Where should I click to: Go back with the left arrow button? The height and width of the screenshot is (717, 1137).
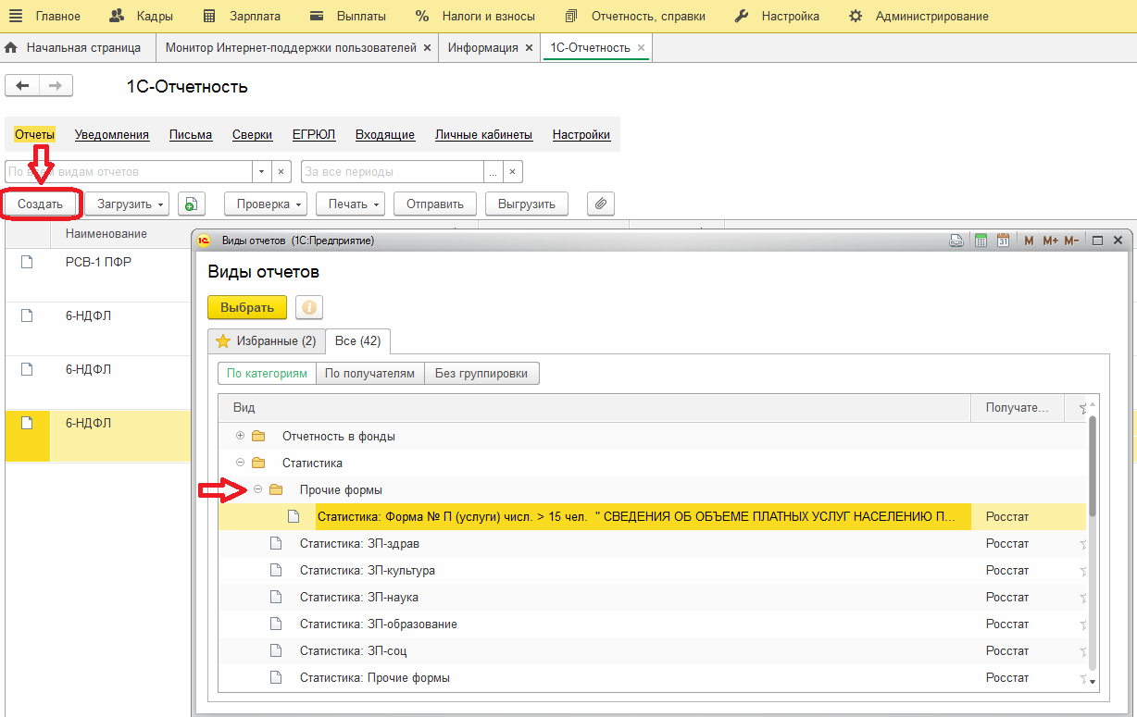(x=22, y=86)
